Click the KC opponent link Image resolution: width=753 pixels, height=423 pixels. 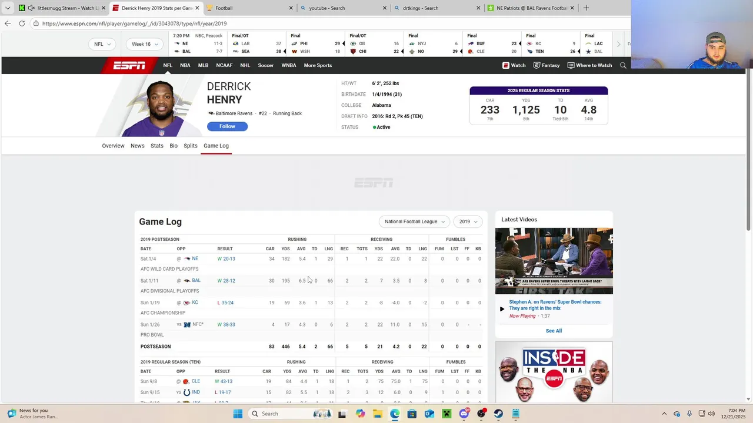pyautogui.click(x=195, y=303)
